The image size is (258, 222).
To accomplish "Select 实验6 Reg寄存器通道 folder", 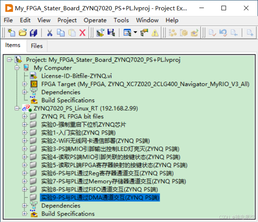I will (x=107, y=173).
